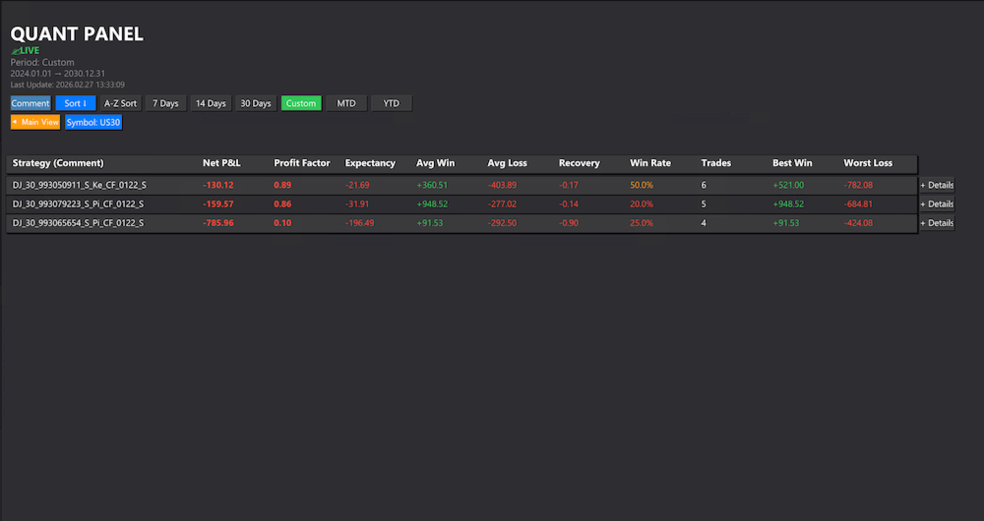
Task: Click the Symbol: US30 filter button
Action: (93, 123)
